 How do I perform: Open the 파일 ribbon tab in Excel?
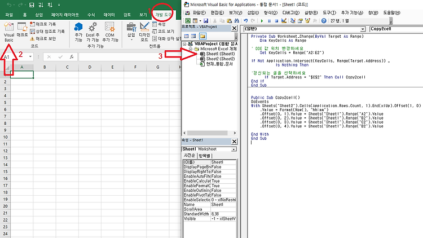tap(9, 15)
